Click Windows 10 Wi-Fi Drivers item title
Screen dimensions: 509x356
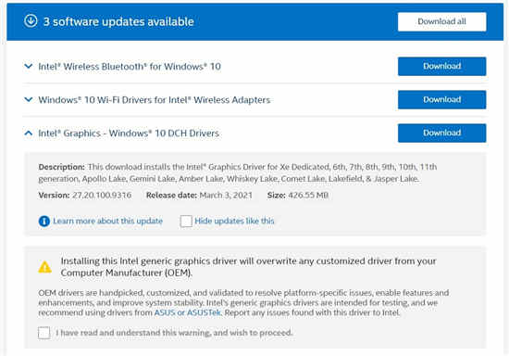click(155, 99)
